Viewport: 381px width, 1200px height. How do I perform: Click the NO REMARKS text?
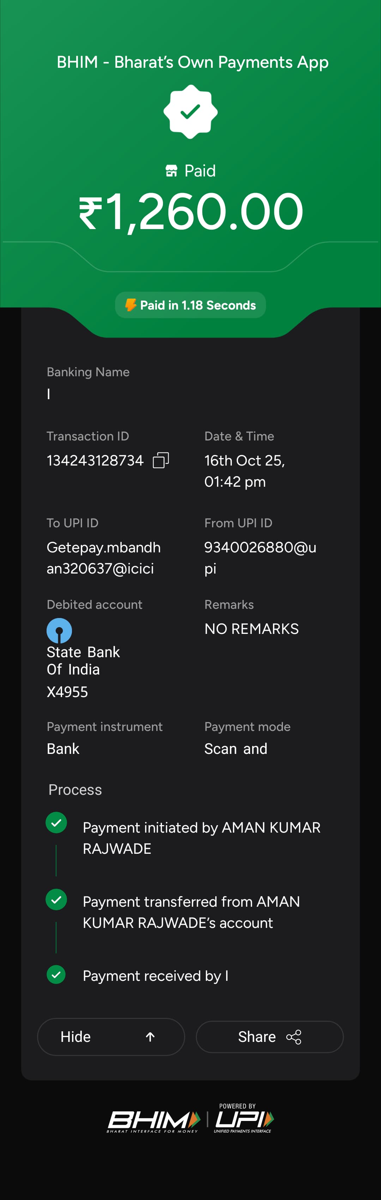[x=252, y=629]
